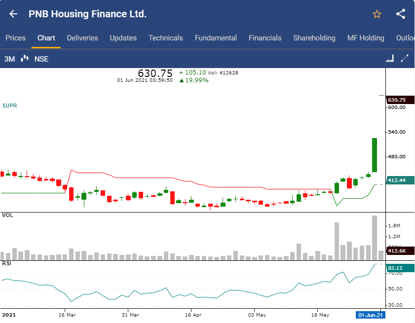Viewport: 415px width, 323px height.
Task: Go back using the arrow icon
Action: tap(13, 14)
